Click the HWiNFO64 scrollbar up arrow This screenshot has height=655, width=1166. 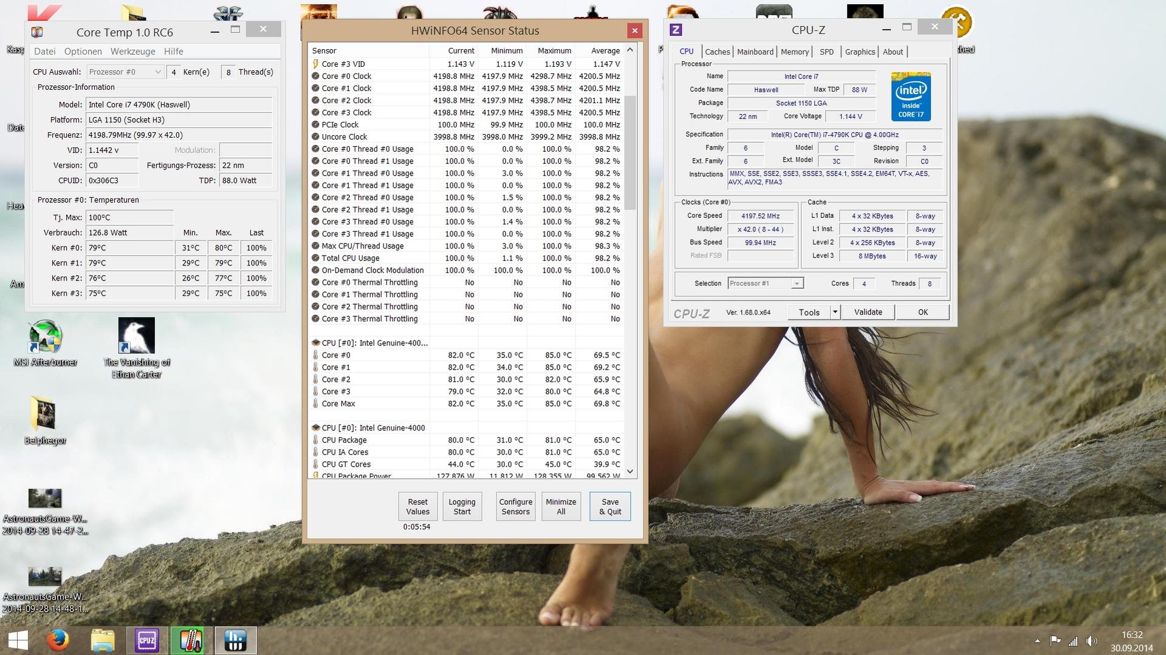coord(630,50)
